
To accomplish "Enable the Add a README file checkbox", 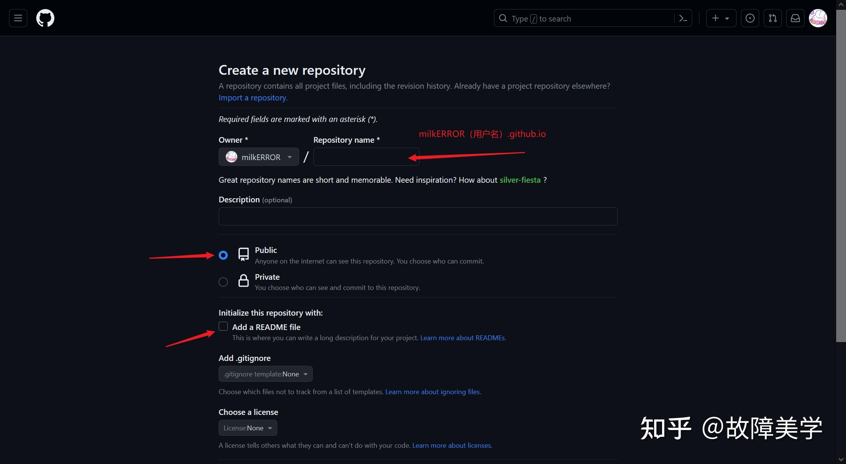I will click(x=223, y=326).
